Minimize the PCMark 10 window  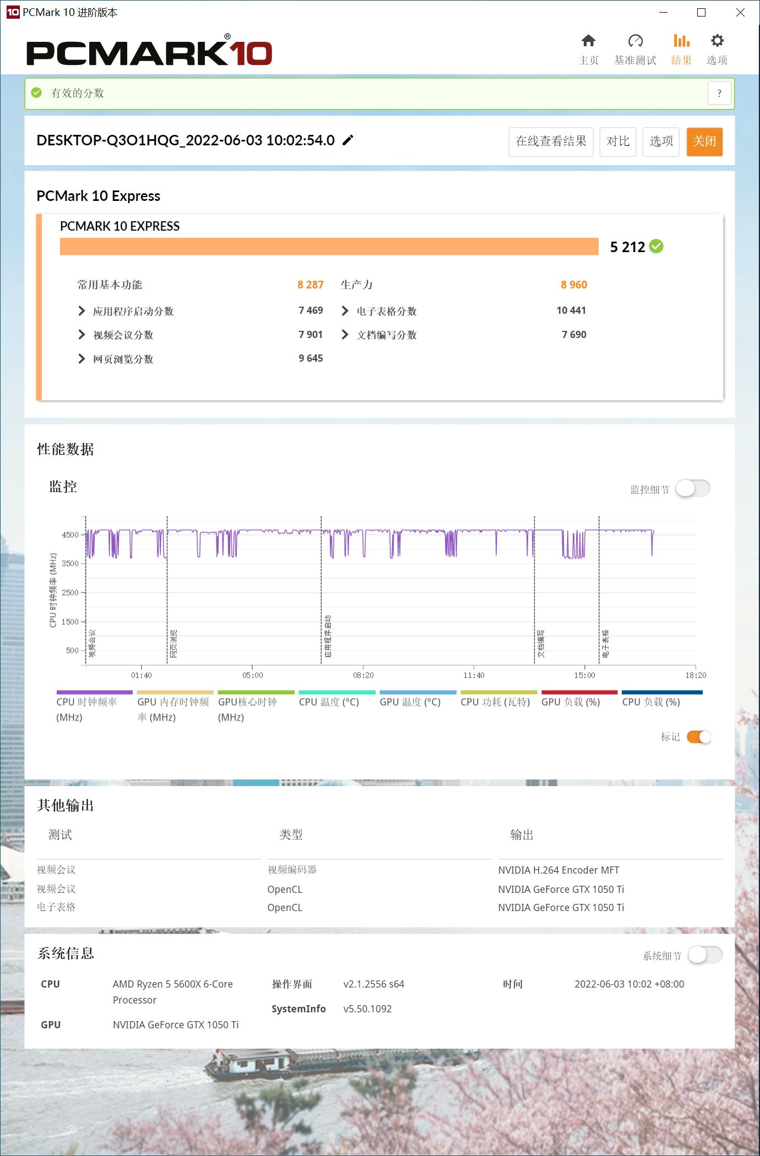point(663,12)
